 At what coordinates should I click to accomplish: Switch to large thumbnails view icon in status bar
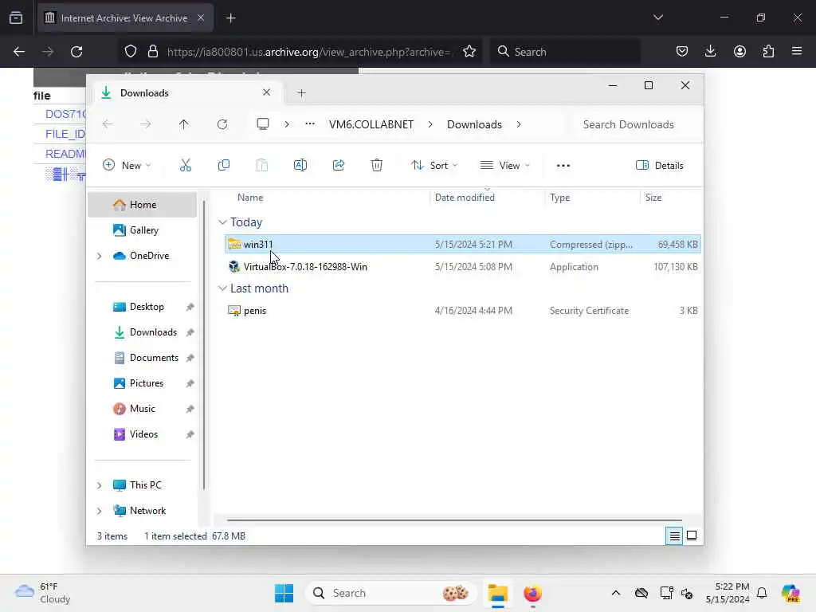point(692,535)
